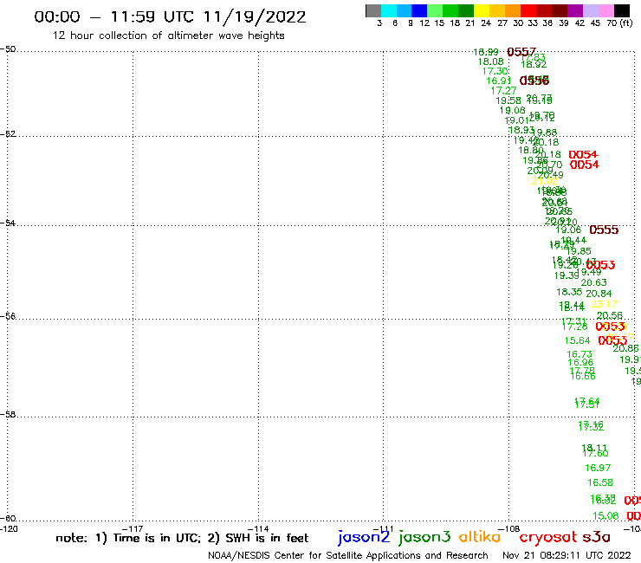
Task: Click the purple swatch in the color scale
Action: pos(575,10)
